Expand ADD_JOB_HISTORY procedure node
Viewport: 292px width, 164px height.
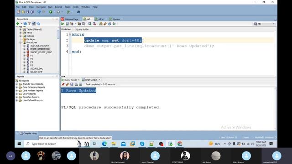[x=24, y=46]
